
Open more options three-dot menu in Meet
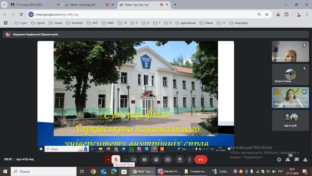(190, 160)
